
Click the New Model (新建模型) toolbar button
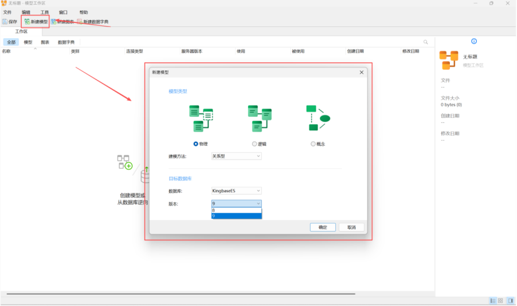click(x=36, y=22)
